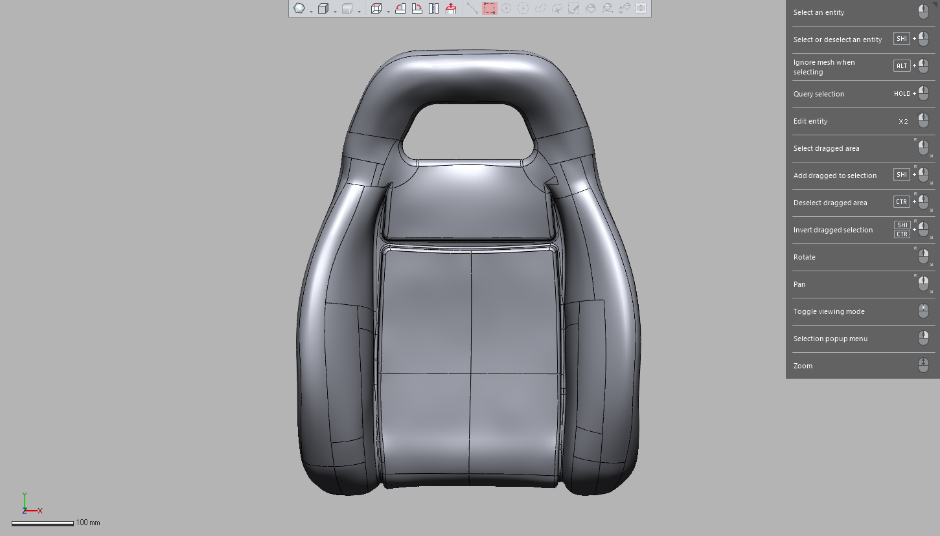Click the paint bucket flood selection icon
Image resolution: width=940 pixels, height=536 pixels.
point(590,8)
